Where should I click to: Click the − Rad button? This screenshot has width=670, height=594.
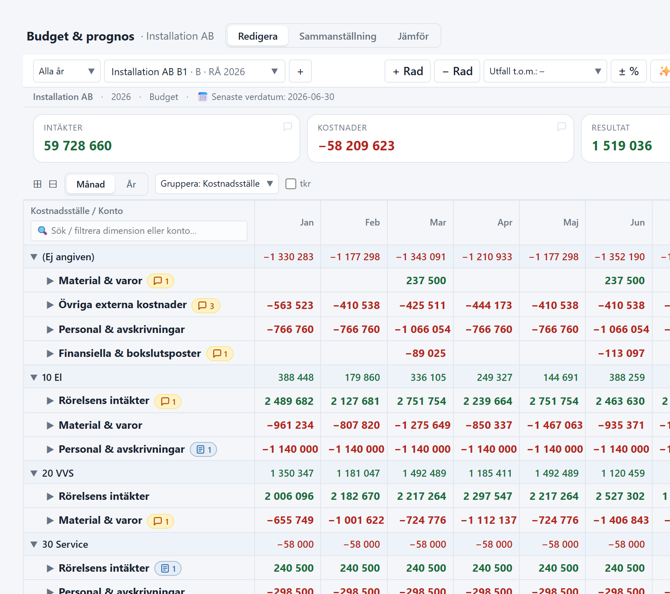tap(457, 71)
